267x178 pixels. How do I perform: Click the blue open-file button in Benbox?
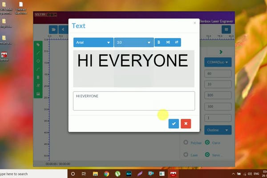53,30
